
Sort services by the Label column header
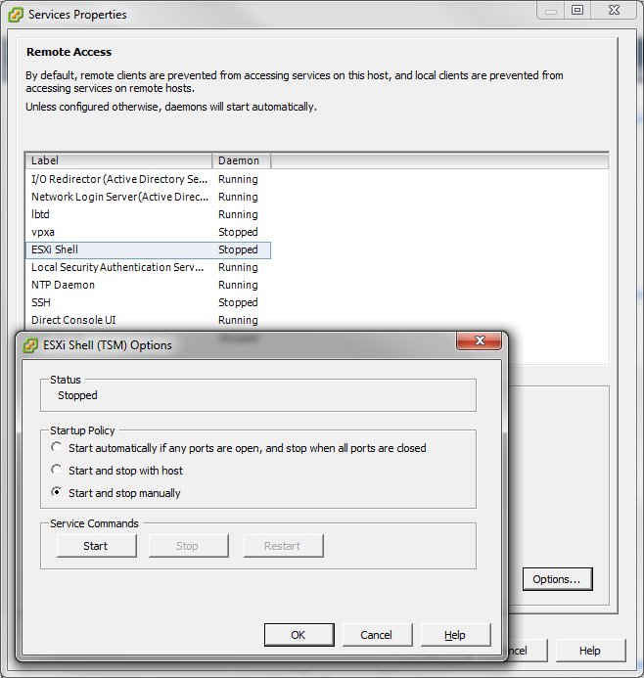(119, 160)
